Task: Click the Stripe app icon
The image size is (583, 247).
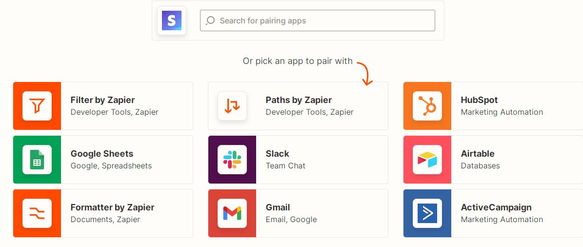Action: 171,21
